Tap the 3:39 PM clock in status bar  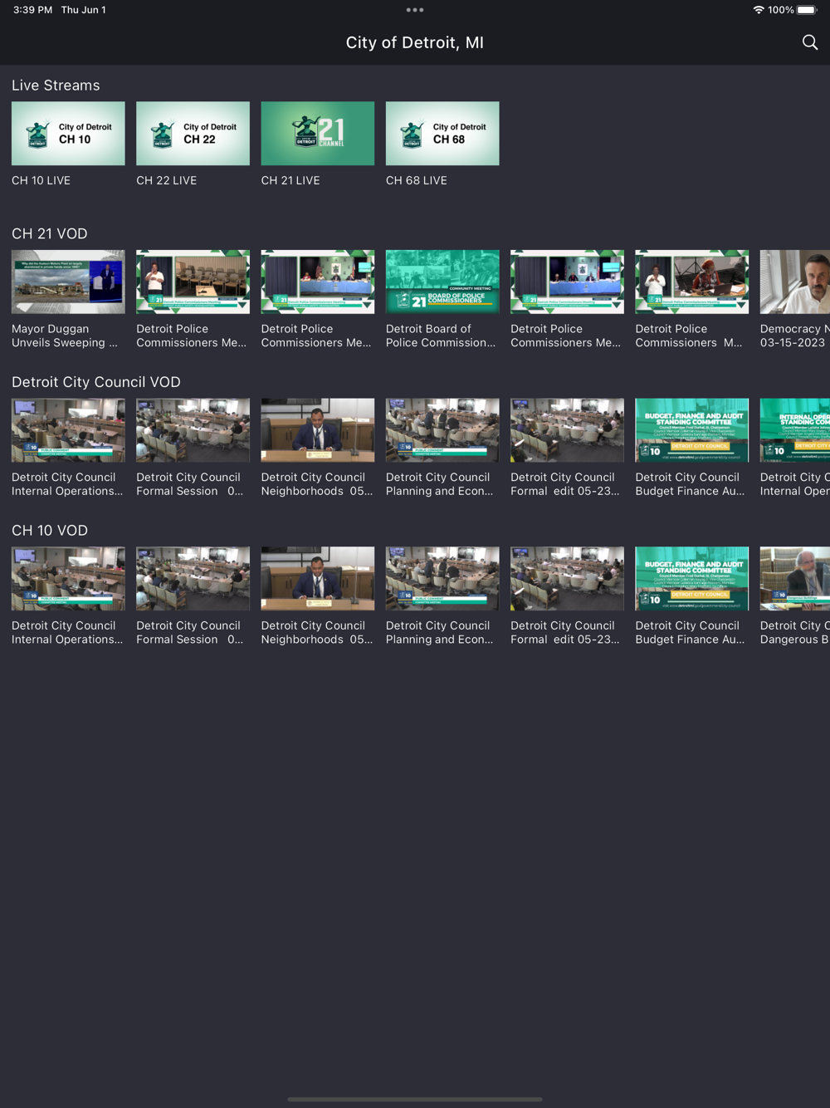click(32, 10)
